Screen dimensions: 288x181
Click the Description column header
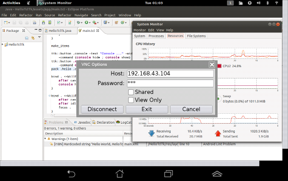(x=84, y=133)
